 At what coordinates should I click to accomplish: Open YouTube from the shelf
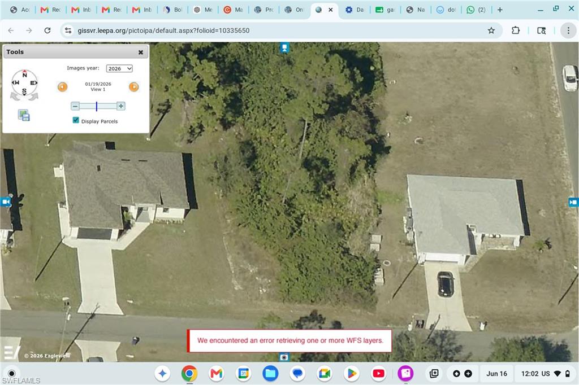(378, 374)
